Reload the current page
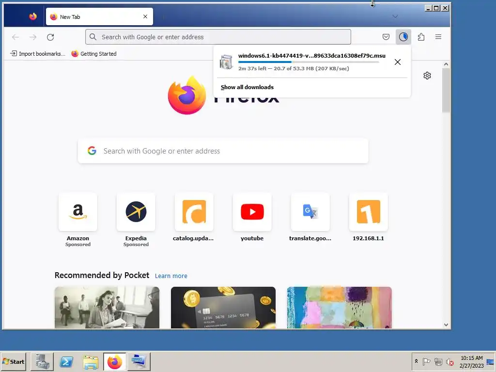This screenshot has width=496, height=372. (50, 37)
